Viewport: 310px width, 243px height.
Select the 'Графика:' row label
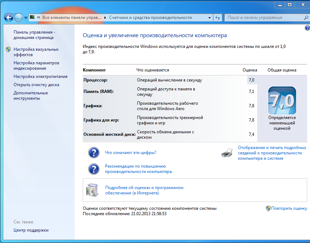click(93, 106)
